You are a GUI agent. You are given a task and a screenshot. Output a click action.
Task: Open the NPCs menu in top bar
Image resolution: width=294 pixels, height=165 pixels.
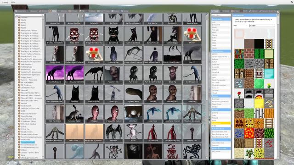(13, 2)
